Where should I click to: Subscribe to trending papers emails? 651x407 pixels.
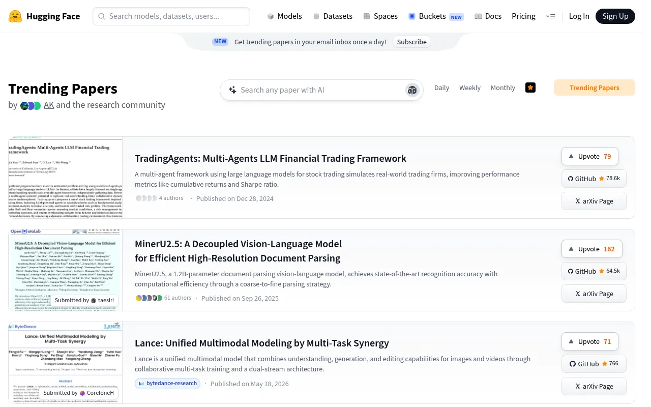click(412, 42)
